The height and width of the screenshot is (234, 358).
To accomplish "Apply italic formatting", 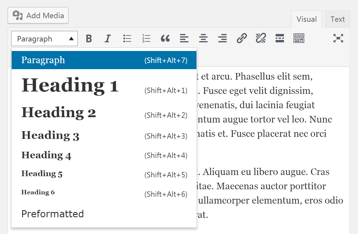I will [x=108, y=39].
